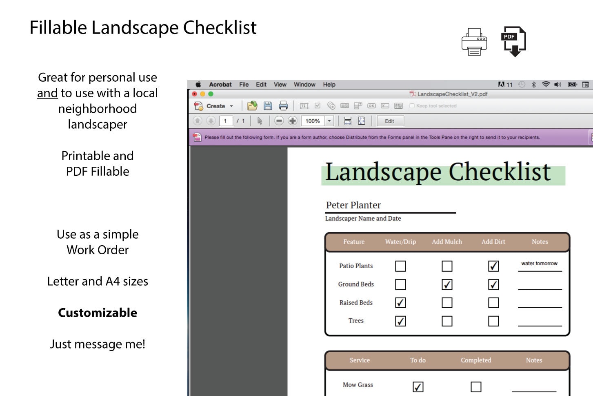Save the PDF with the Save icon
593x396 pixels.
(268, 105)
